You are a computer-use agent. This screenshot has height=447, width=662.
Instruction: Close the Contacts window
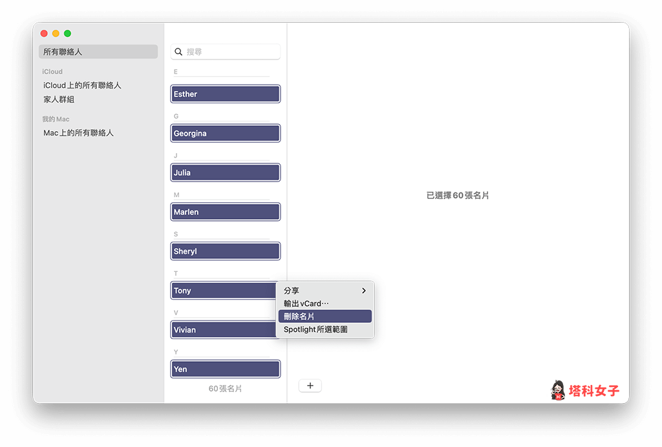click(44, 34)
